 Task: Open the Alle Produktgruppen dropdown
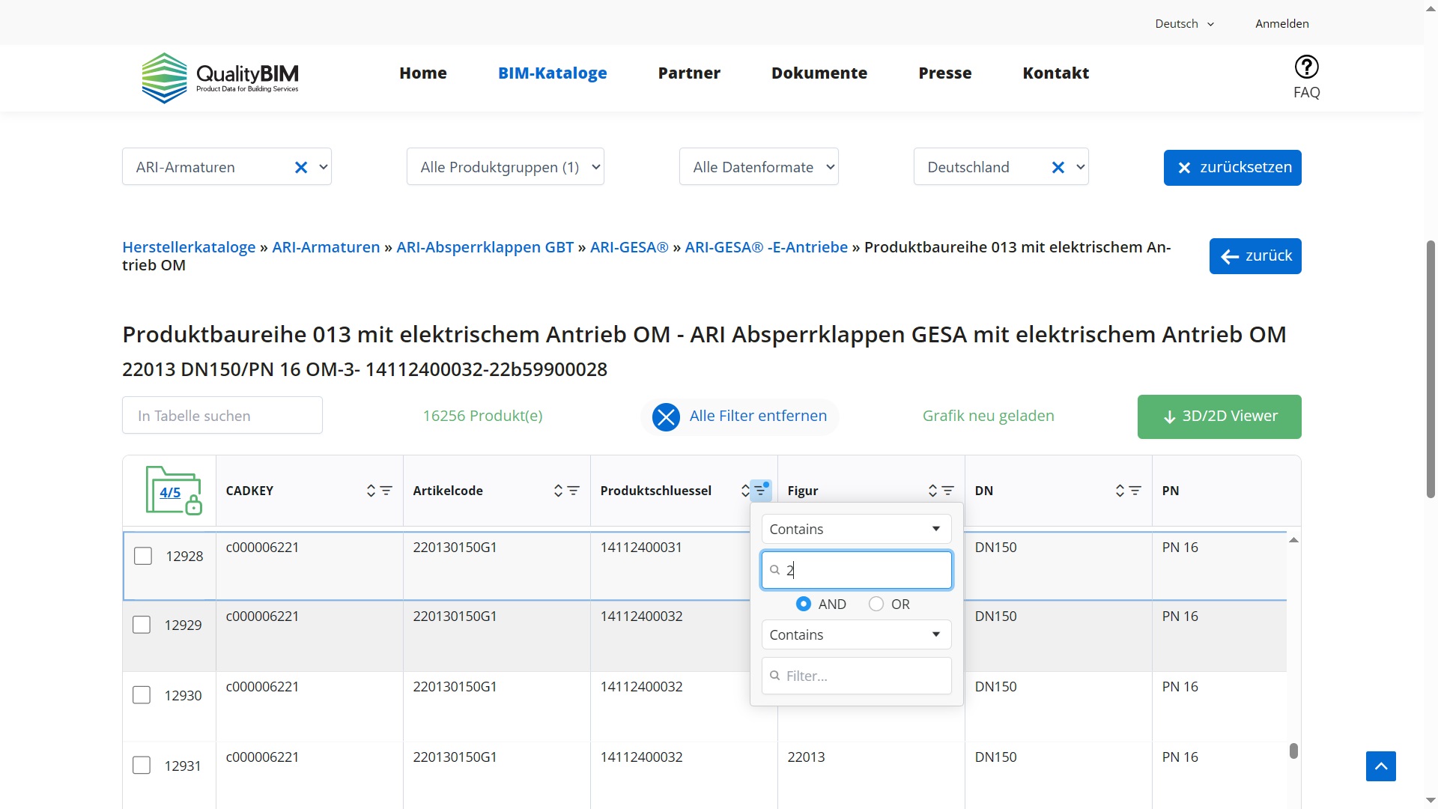point(506,167)
